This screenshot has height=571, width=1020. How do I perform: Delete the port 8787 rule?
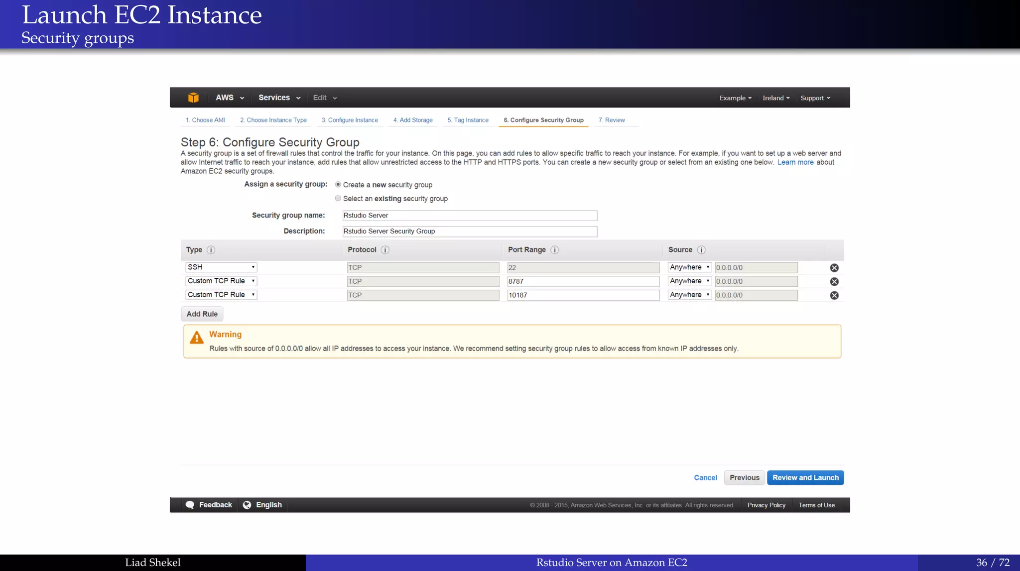[834, 282]
